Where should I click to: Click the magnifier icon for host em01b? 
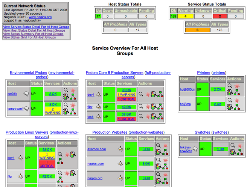point(66,90)
